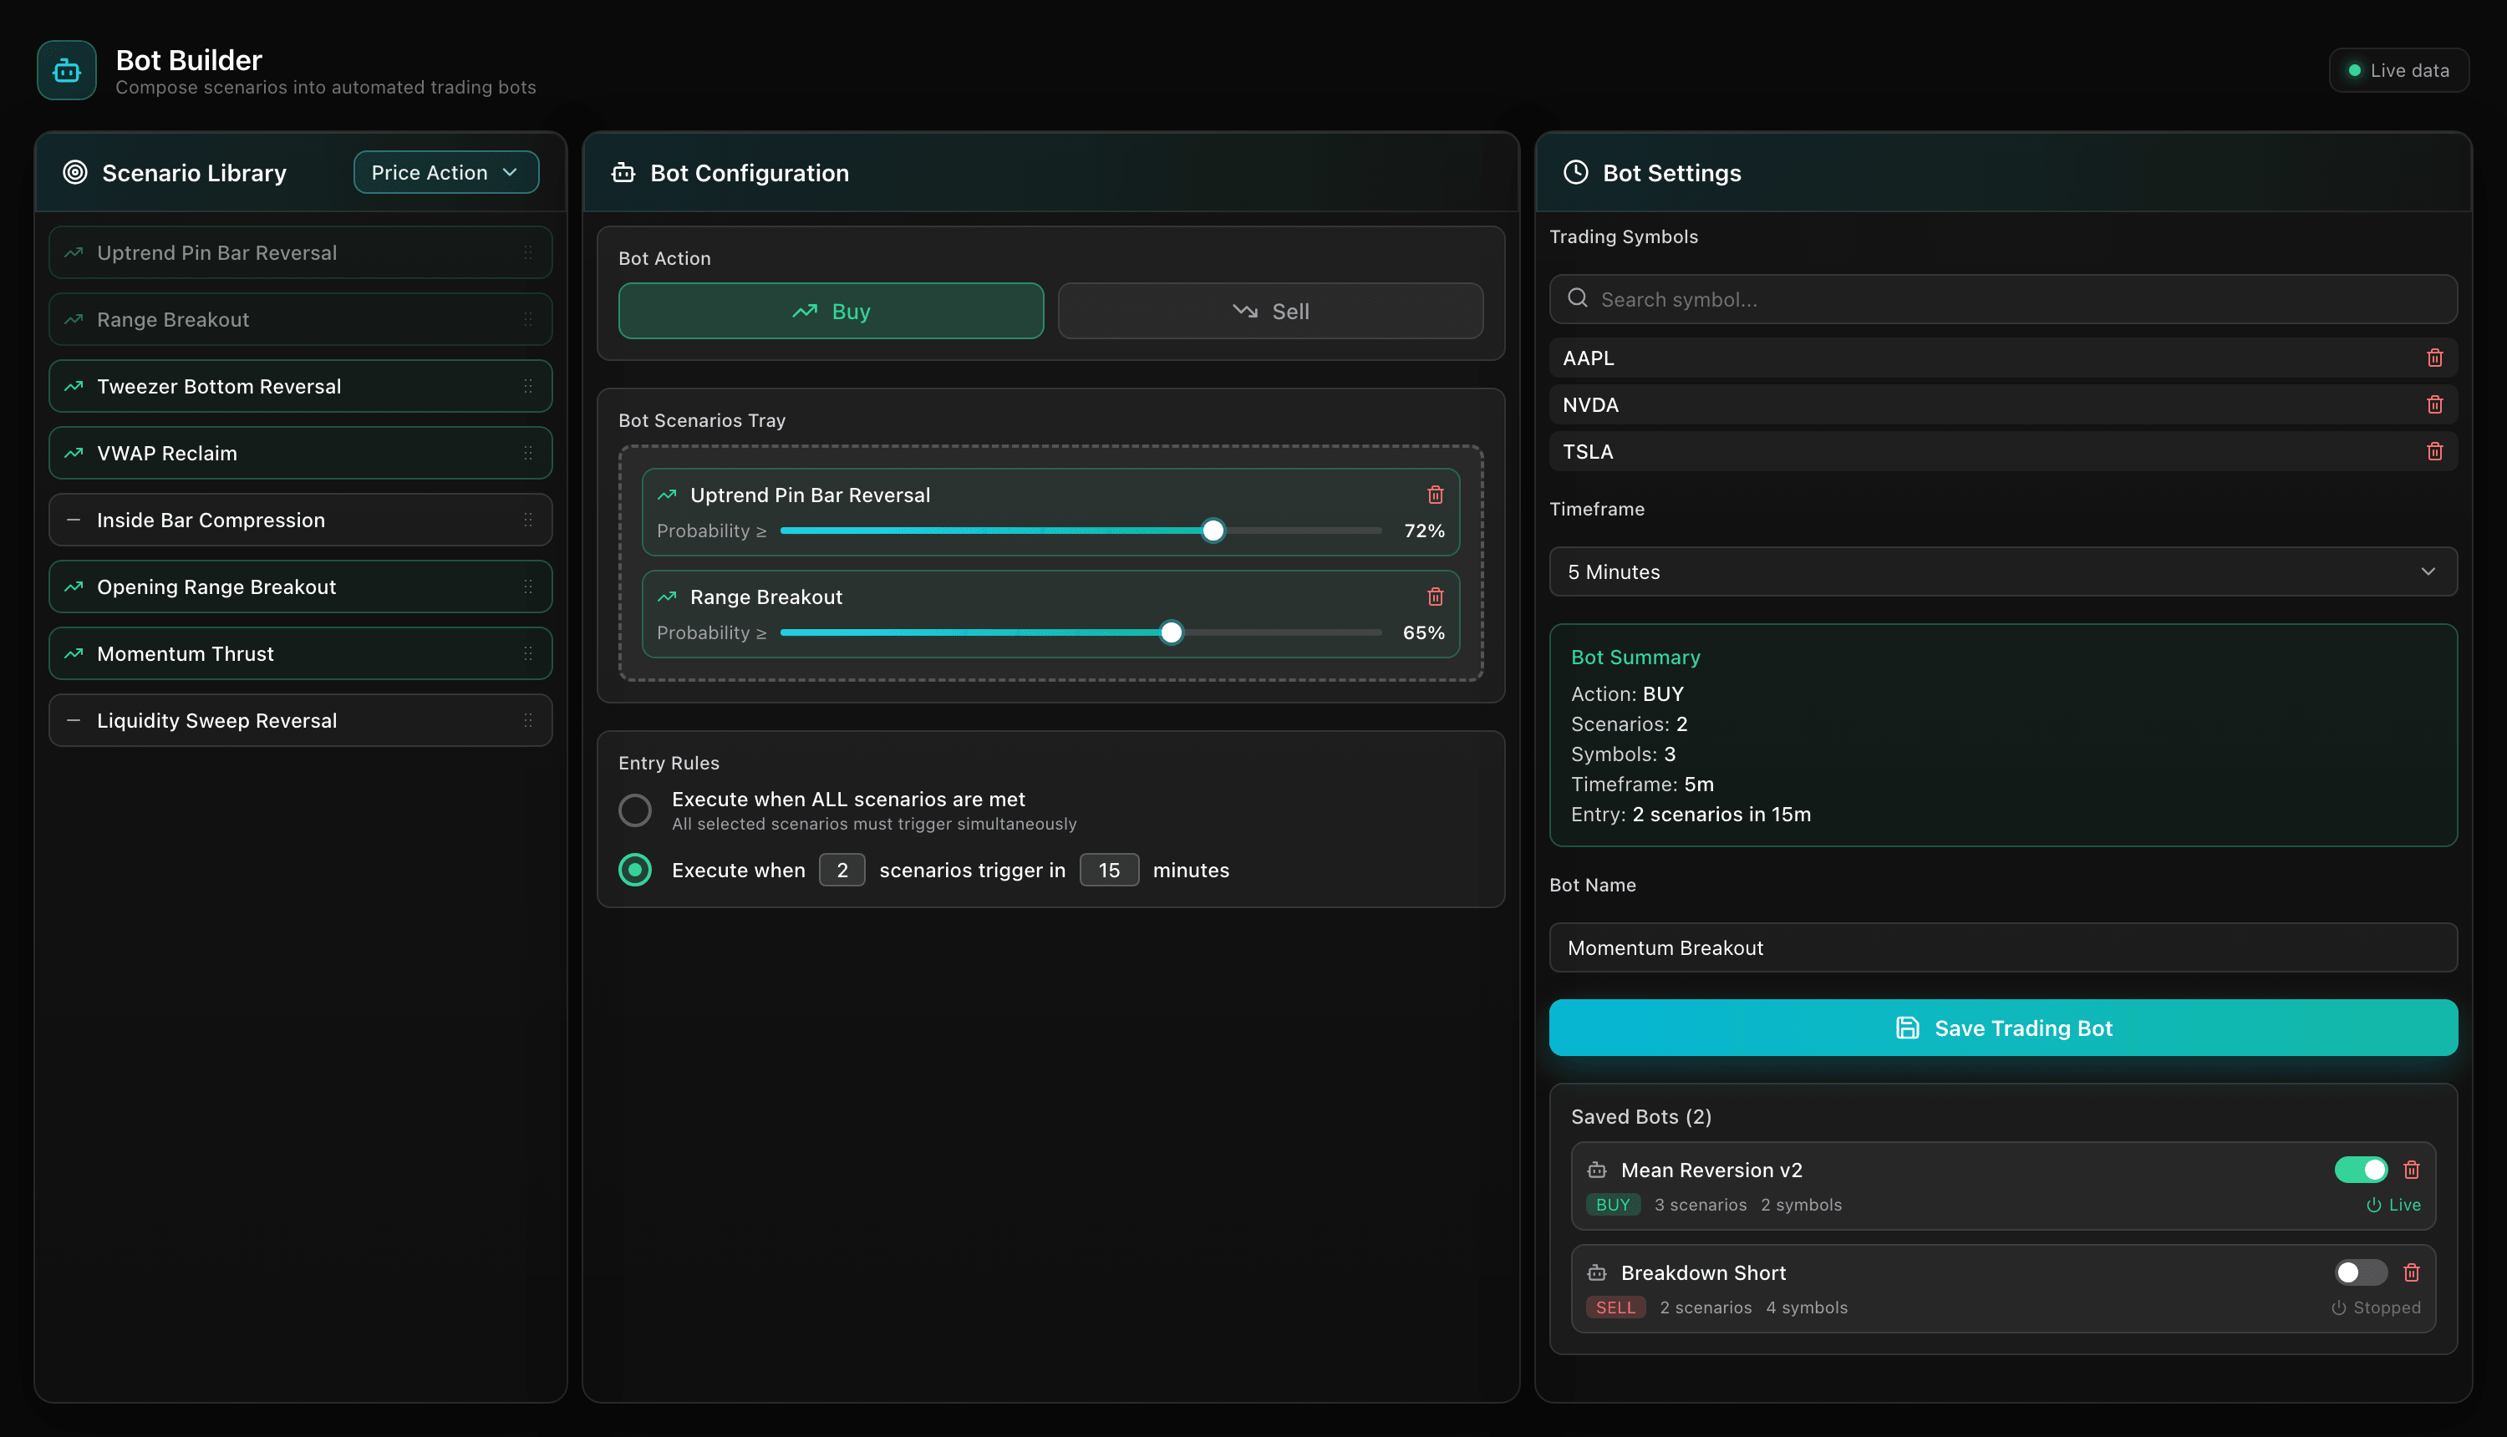
Task: Delete Uptrend Pin Bar Reversal from the tray
Action: 1435,495
